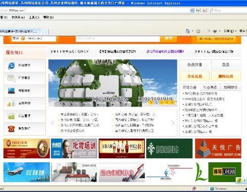247x192 pixels.
Task: Click the red X stop icon by the address bar
Action: tap(204, 10)
